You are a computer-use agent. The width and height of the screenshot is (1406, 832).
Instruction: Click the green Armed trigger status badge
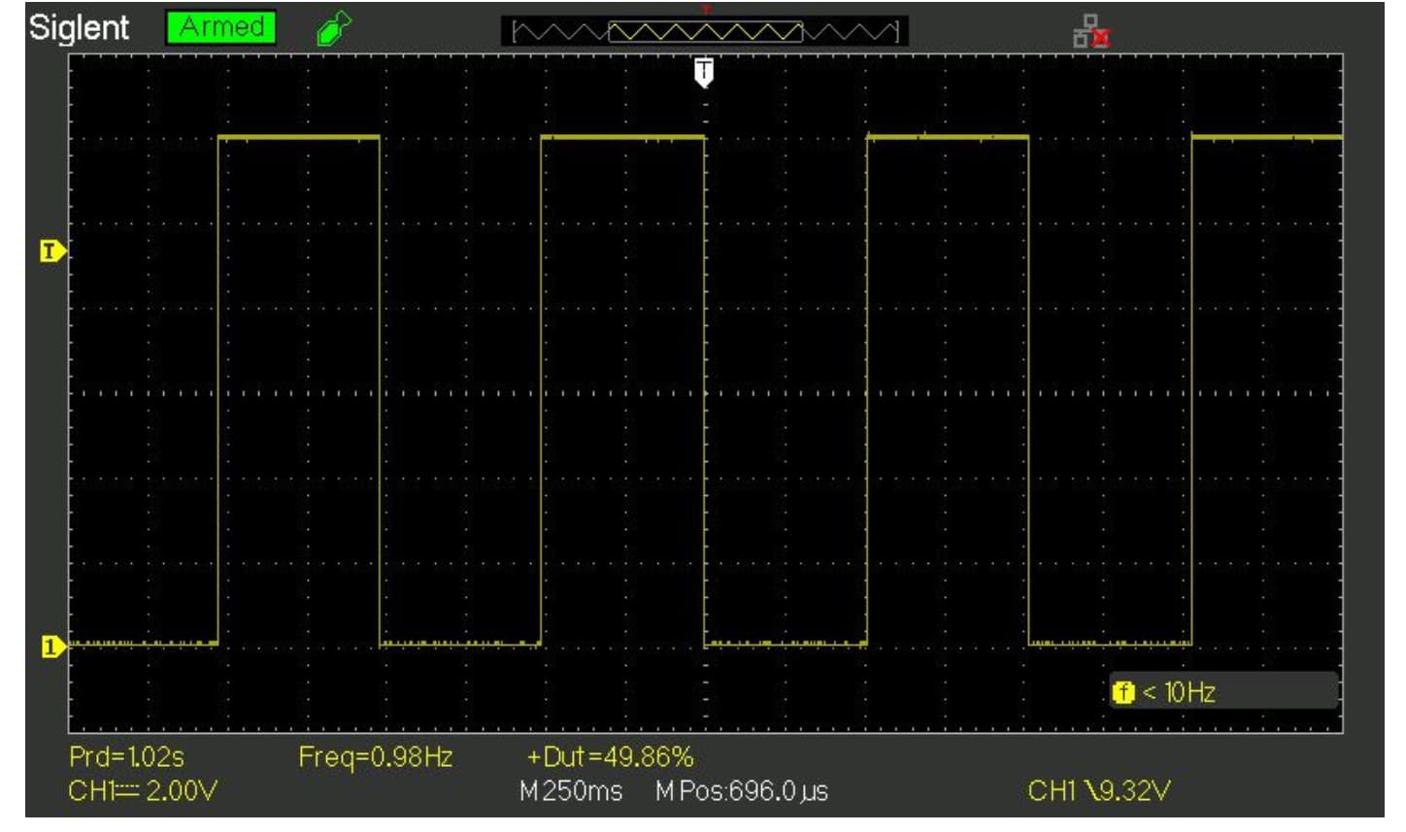coord(220,27)
